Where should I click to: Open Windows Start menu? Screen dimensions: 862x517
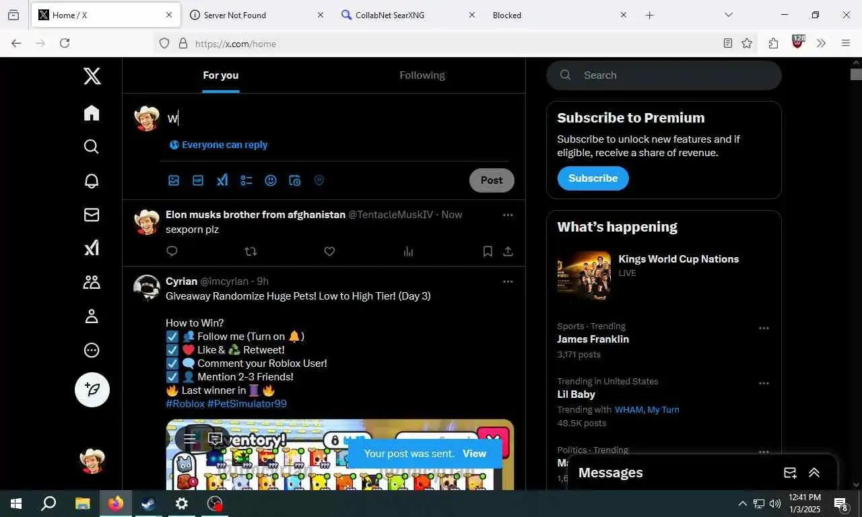click(16, 504)
